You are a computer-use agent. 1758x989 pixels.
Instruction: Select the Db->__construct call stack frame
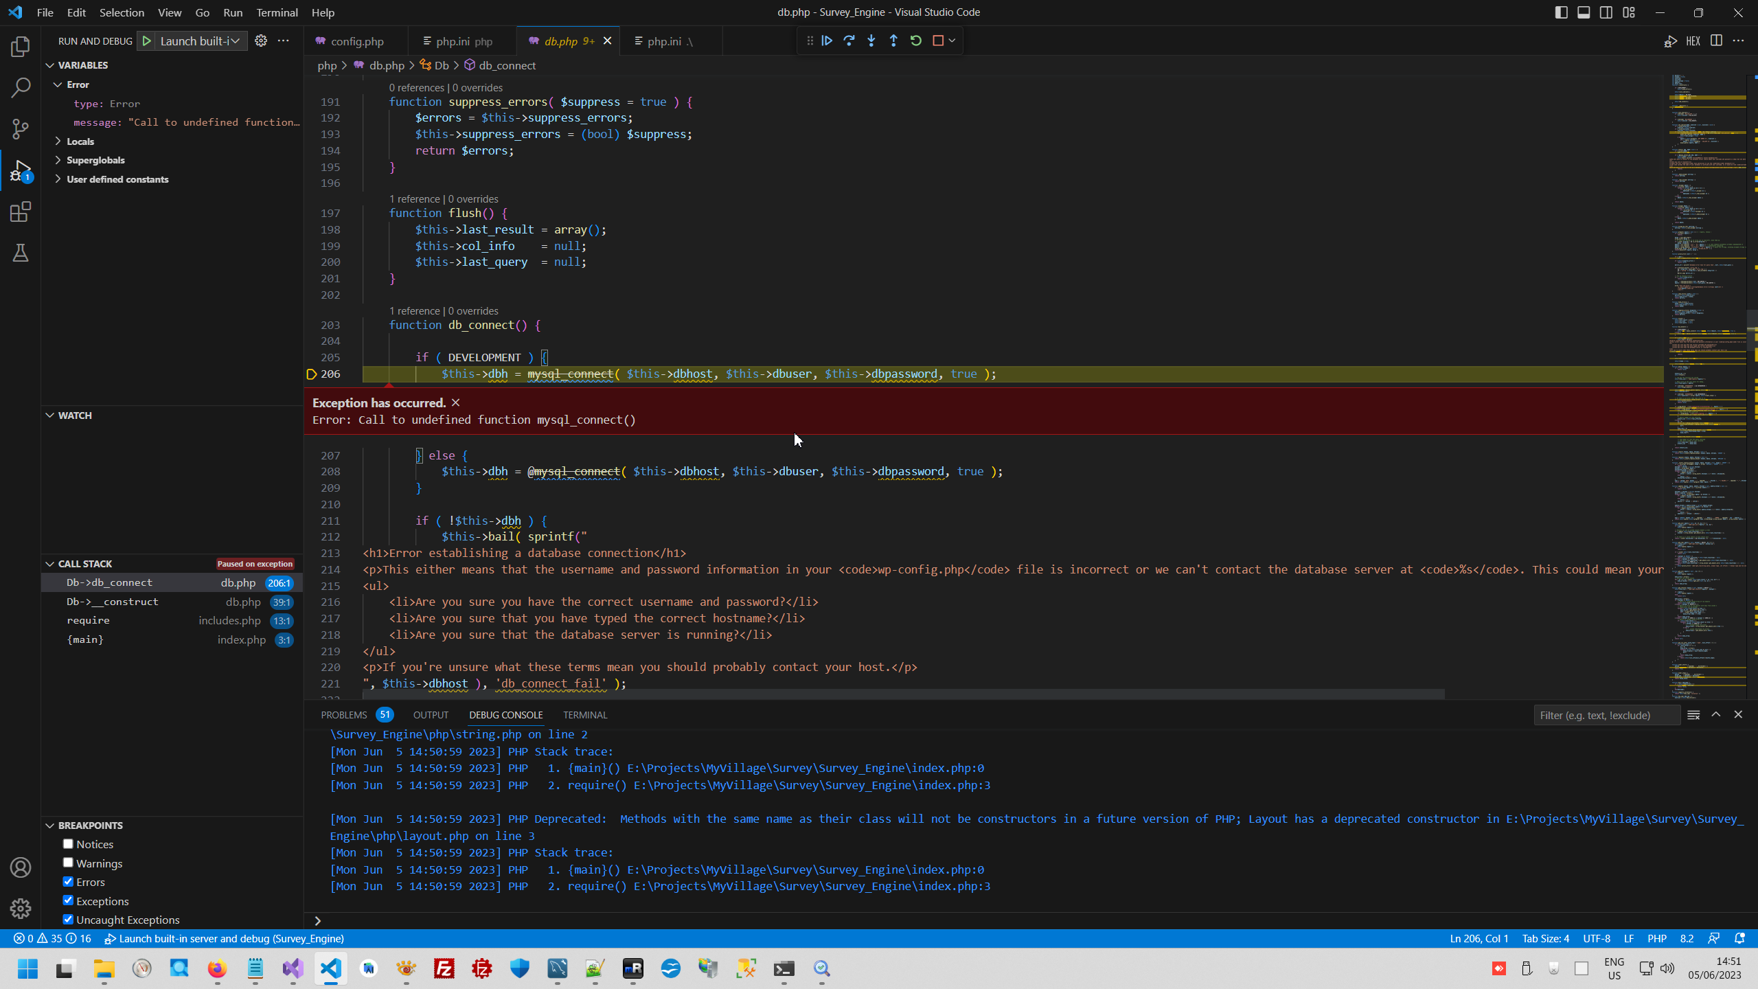tap(113, 602)
